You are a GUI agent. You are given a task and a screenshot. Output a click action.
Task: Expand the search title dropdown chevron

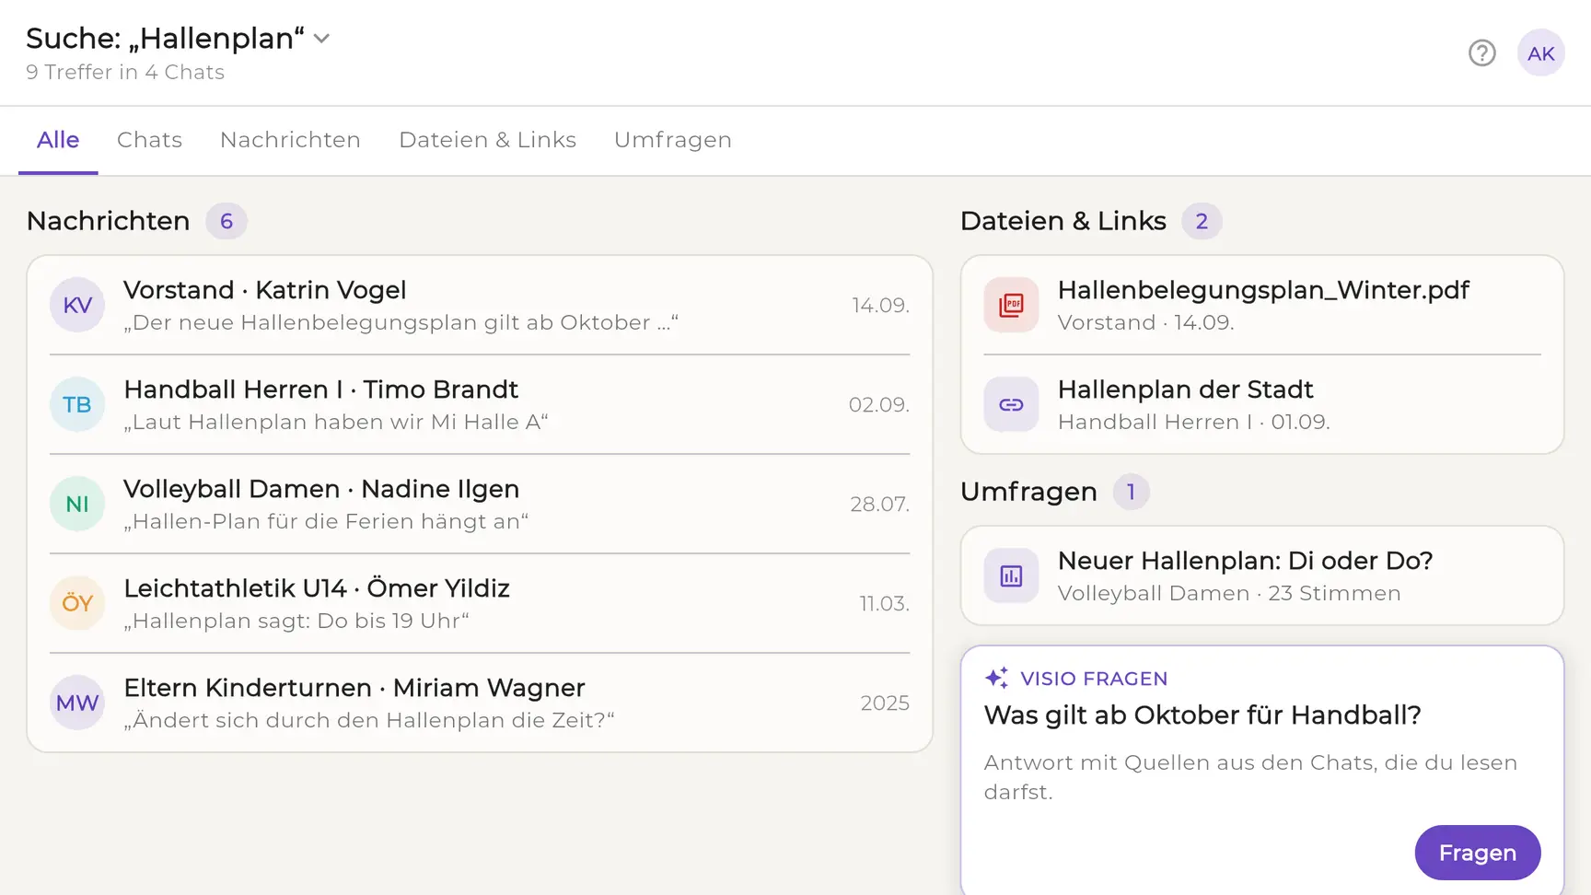pos(321,39)
